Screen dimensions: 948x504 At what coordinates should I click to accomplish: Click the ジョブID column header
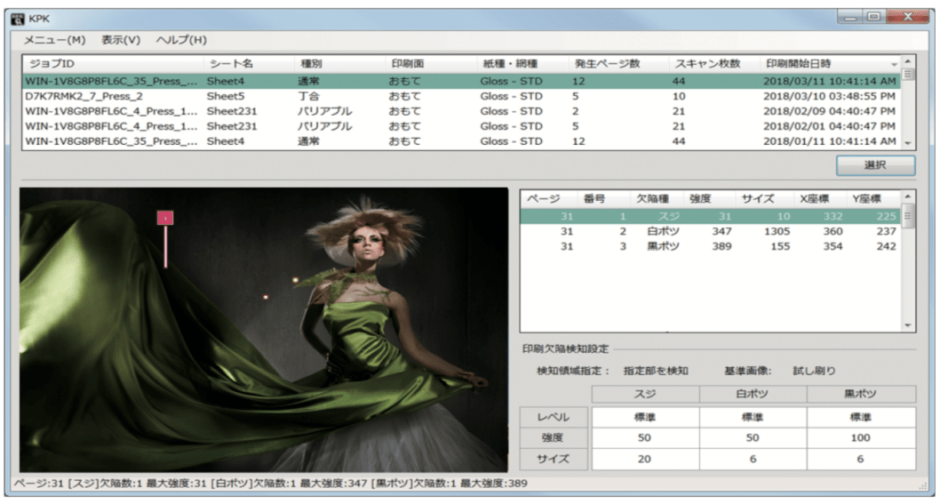pos(113,63)
